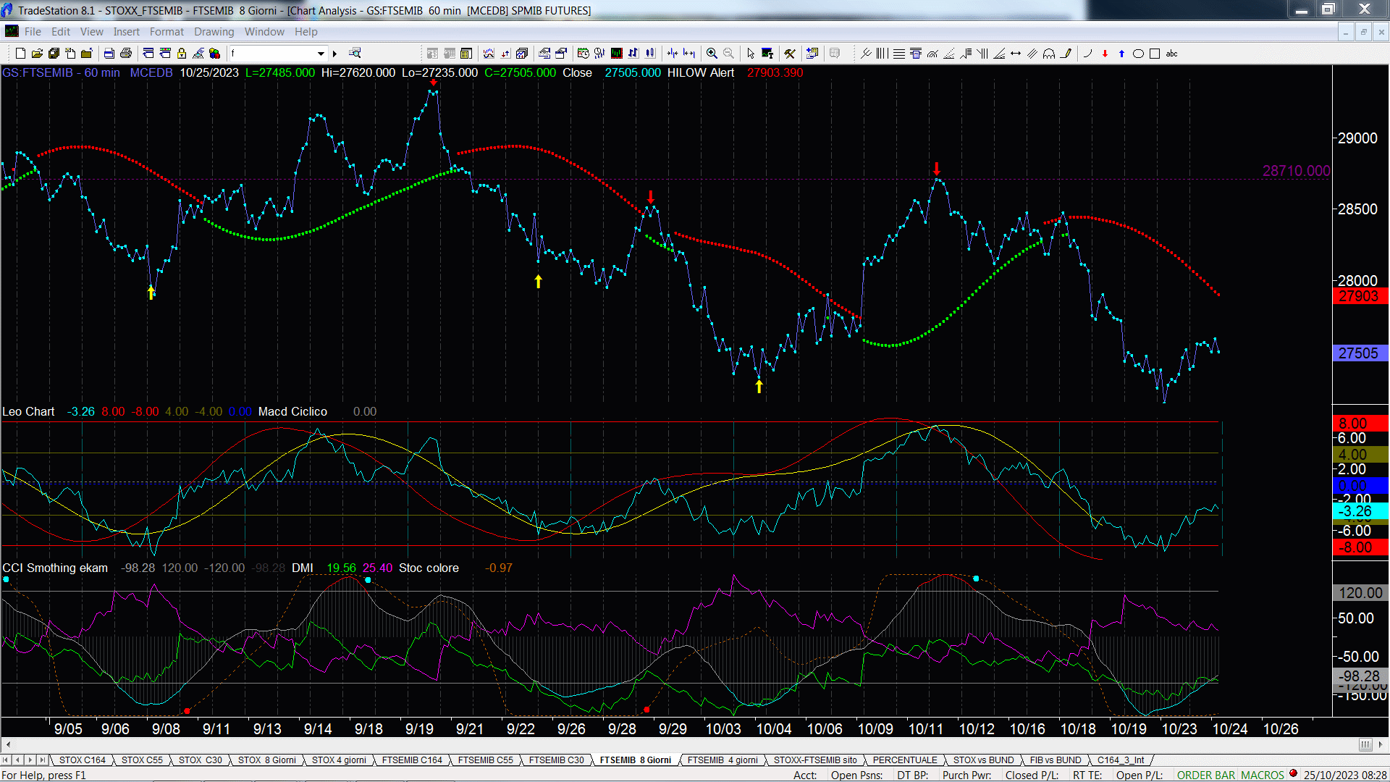
Task: Switch to STOX vs BUND tab
Action: (984, 760)
